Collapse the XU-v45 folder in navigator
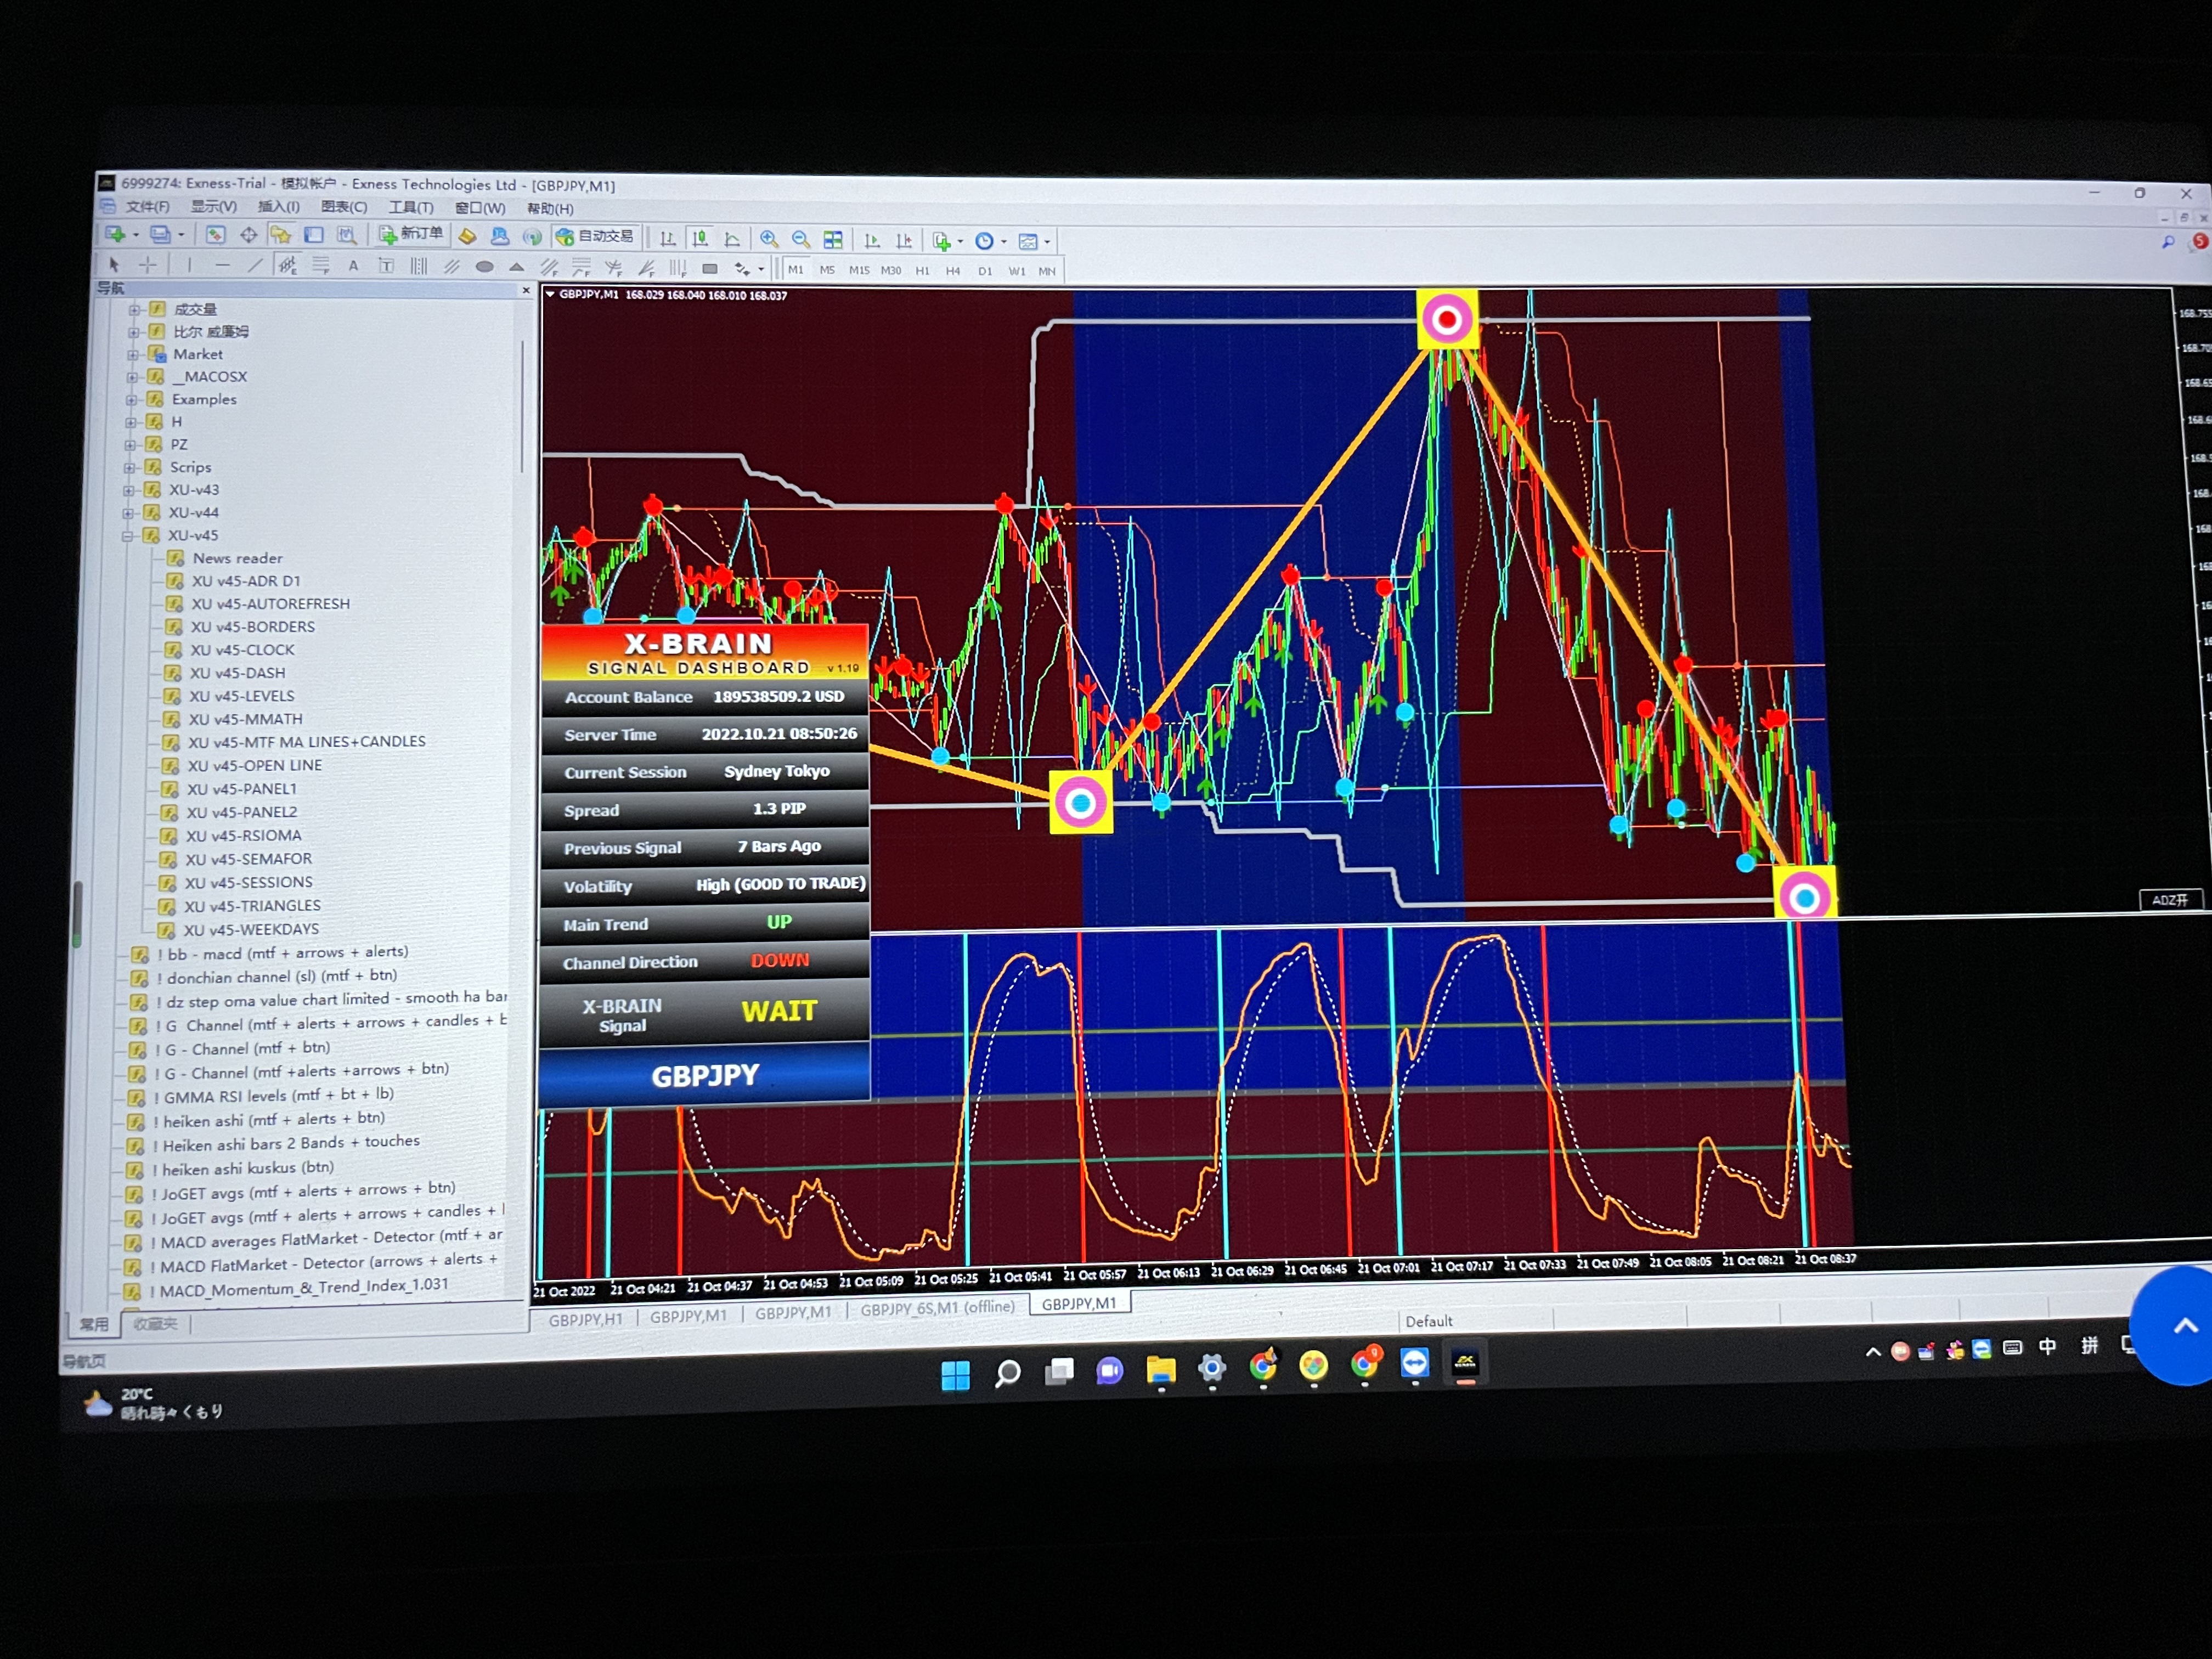2212x1659 pixels. tap(128, 536)
